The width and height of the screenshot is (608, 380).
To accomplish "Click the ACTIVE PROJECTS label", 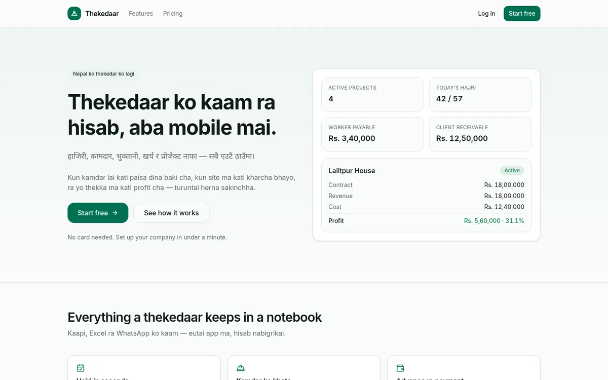I will [x=352, y=88].
